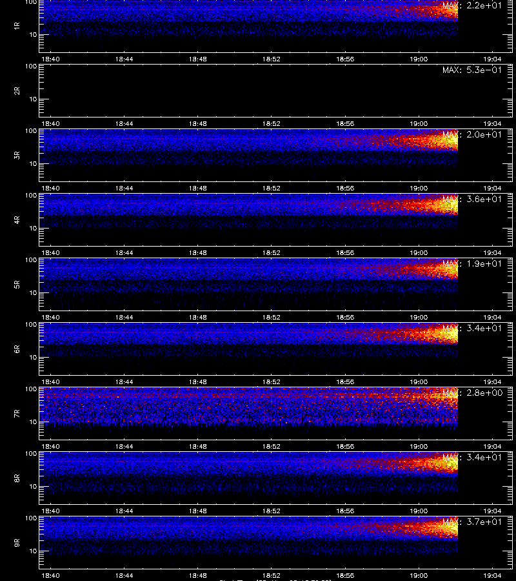
Task: Click the 19:04 time label under panel 9R
Action: click(x=492, y=575)
